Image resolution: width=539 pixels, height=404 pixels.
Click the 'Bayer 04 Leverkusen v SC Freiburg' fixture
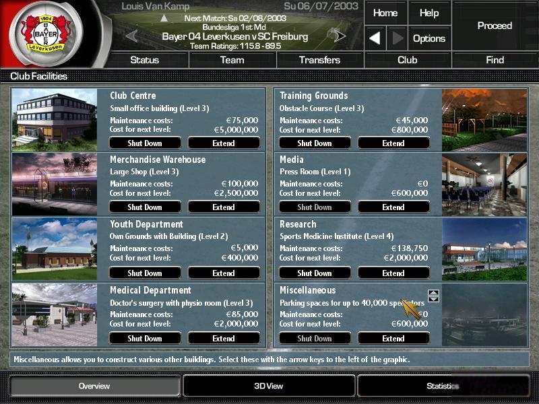coord(235,36)
